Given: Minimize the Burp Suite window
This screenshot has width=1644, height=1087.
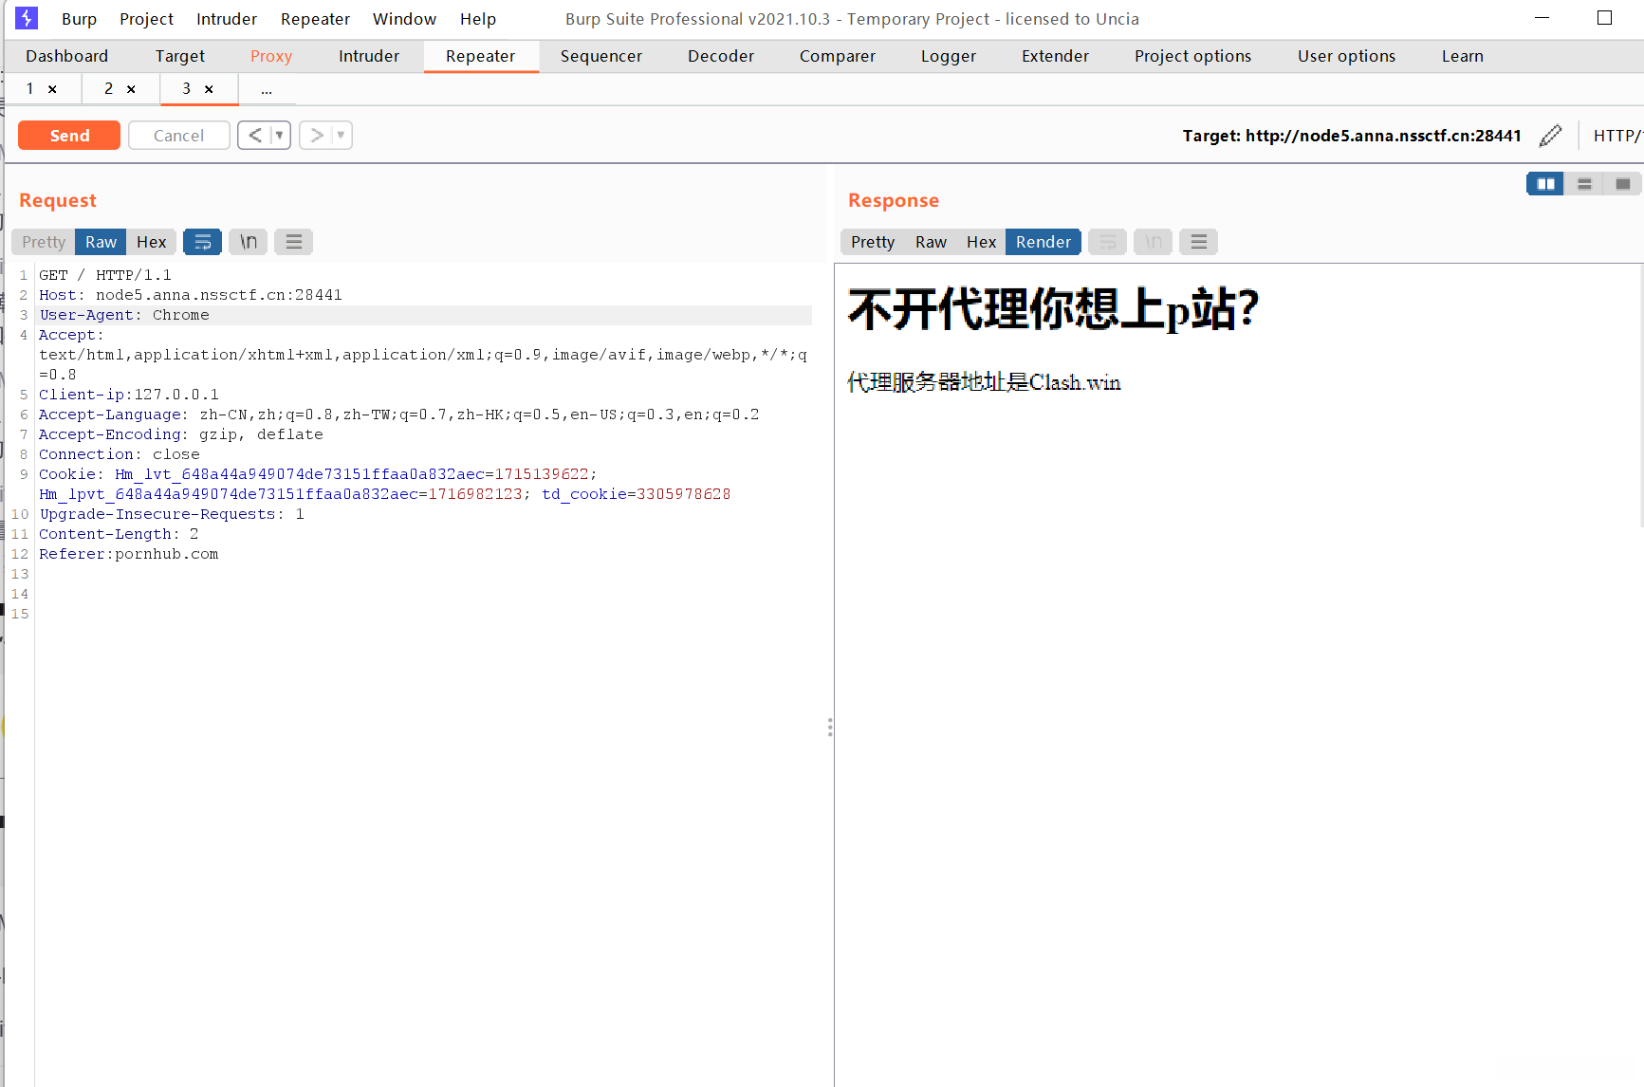Looking at the screenshot, I should click(1542, 18).
